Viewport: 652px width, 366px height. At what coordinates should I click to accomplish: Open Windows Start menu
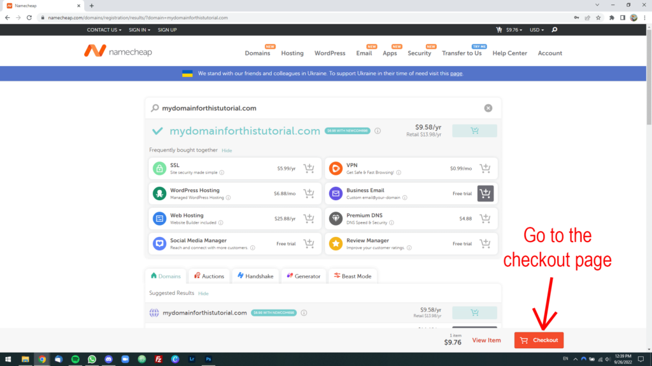point(8,360)
